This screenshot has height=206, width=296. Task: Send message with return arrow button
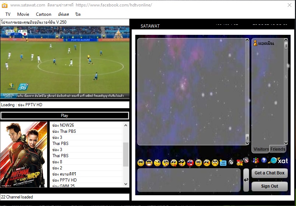(x=246, y=180)
